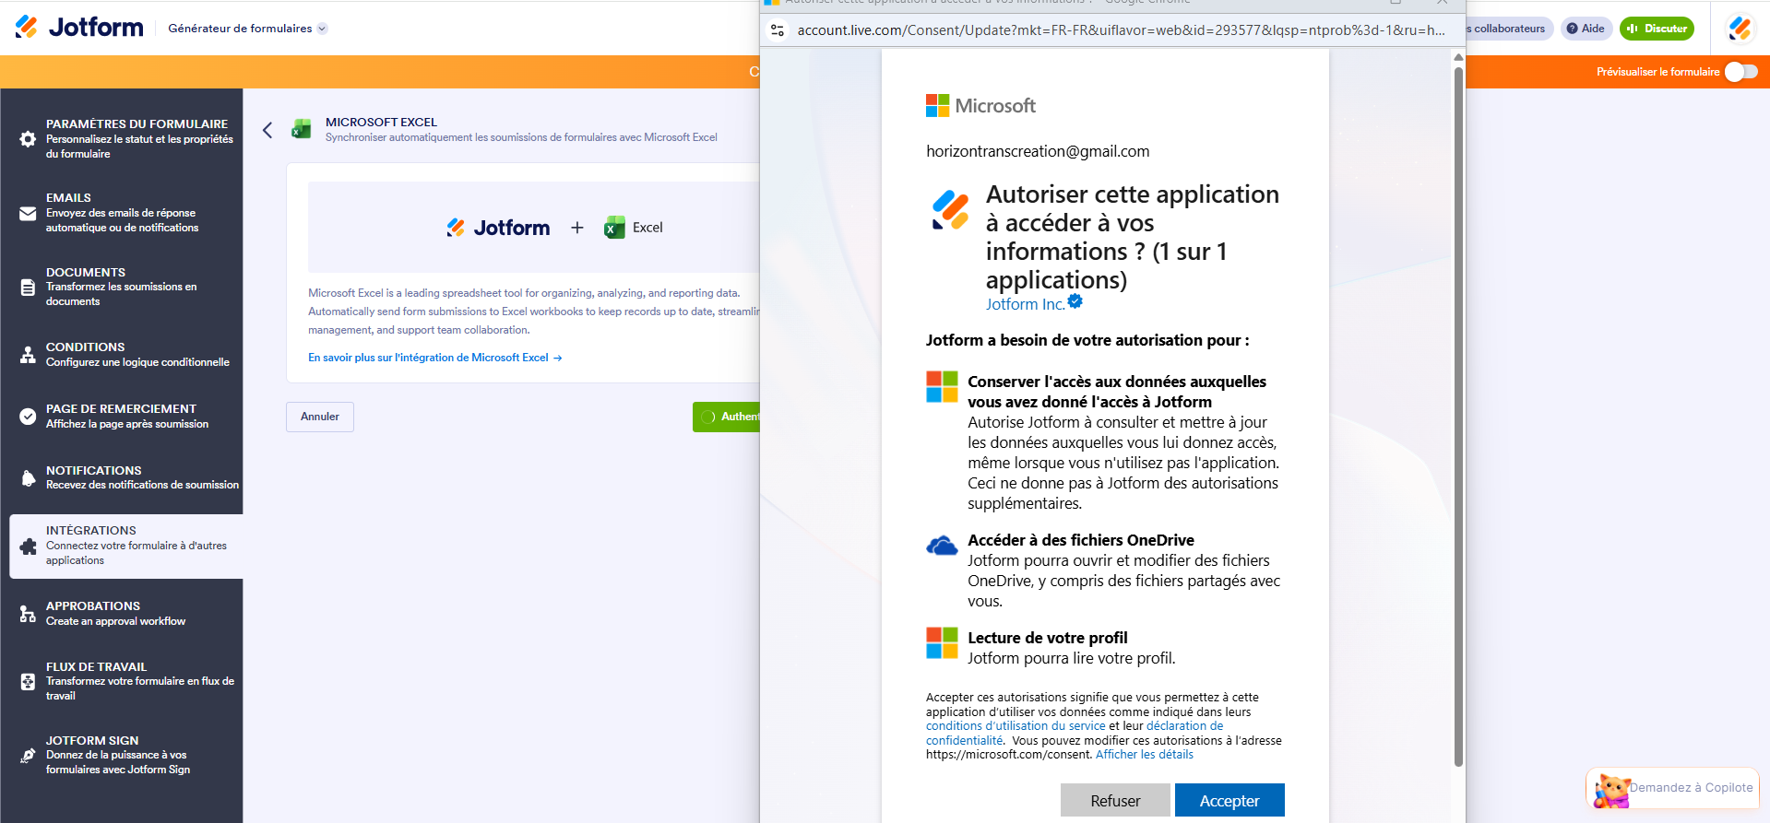Select the Emails envelope icon

(28, 213)
